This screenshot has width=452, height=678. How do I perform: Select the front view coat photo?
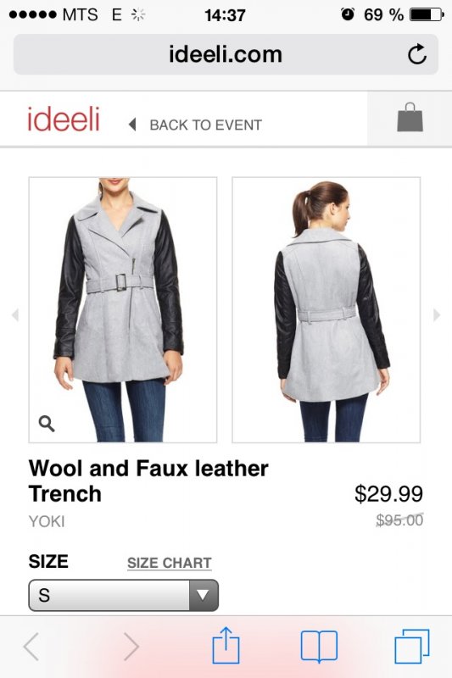(x=123, y=309)
